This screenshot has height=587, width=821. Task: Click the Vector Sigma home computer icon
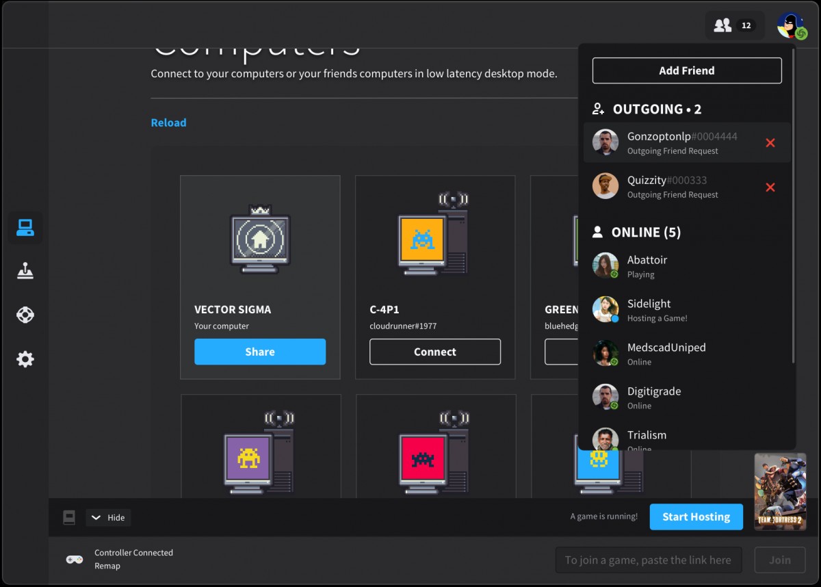[260, 239]
